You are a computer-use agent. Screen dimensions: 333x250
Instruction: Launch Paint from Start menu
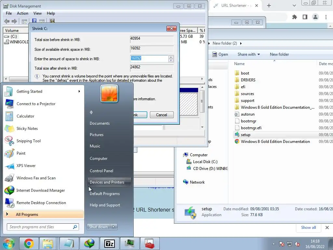tap(21, 153)
